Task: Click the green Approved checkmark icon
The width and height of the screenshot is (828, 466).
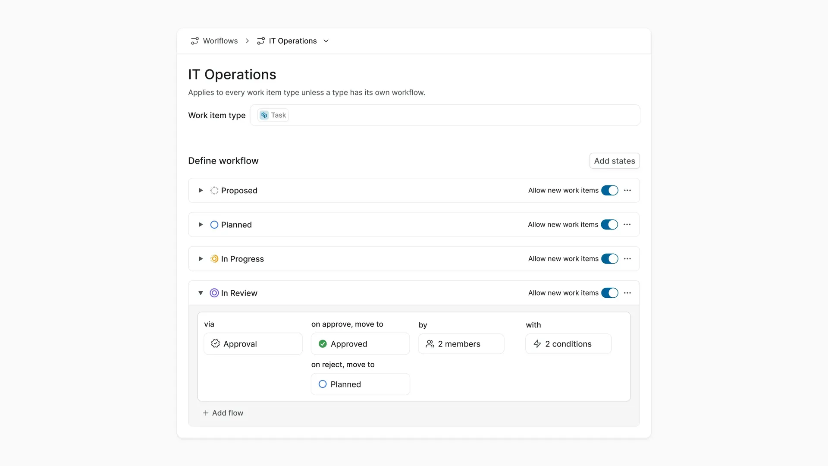Action: pyautogui.click(x=323, y=344)
